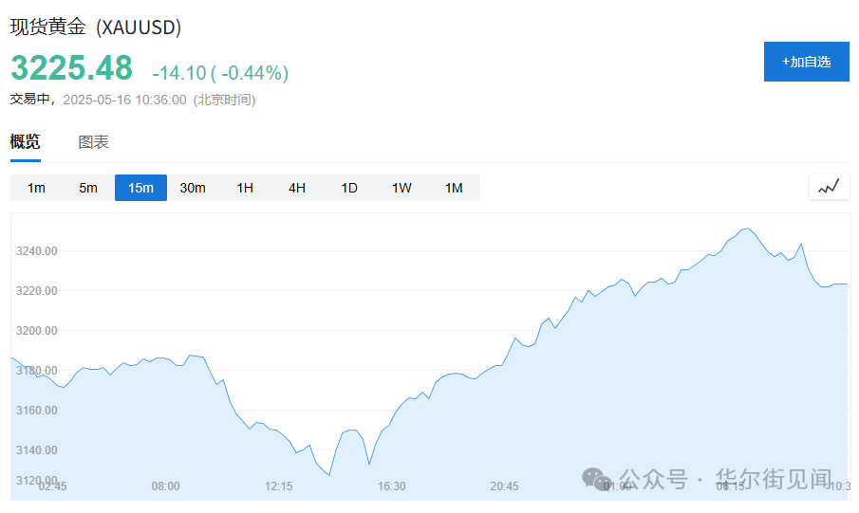Screen dimensions: 859x513
Task: Click the 2025-05-16 10:36:00 timestamp
Action: 125,100
